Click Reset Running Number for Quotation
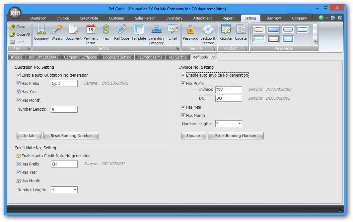This screenshot has width=353, height=222. (71, 136)
